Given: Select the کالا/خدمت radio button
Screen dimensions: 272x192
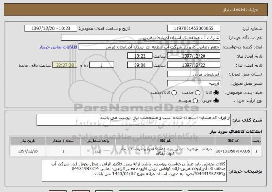Looking at the screenshot, I should pos(174,93).
